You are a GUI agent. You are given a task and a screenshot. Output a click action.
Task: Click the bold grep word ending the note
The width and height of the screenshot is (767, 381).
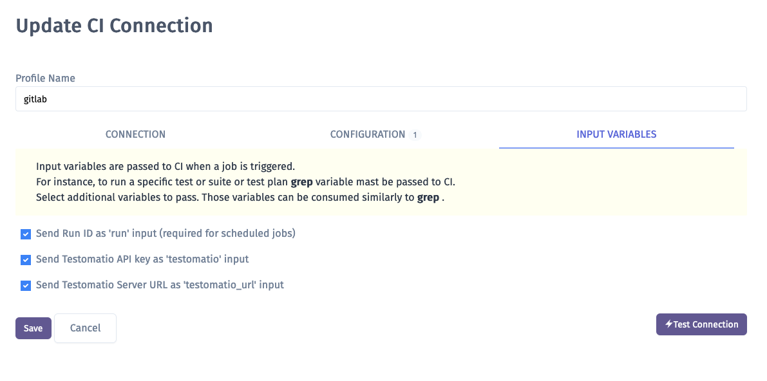click(428, 198)
